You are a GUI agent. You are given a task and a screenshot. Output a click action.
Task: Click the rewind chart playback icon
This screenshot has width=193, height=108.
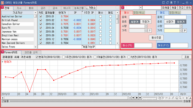(133, 98)
